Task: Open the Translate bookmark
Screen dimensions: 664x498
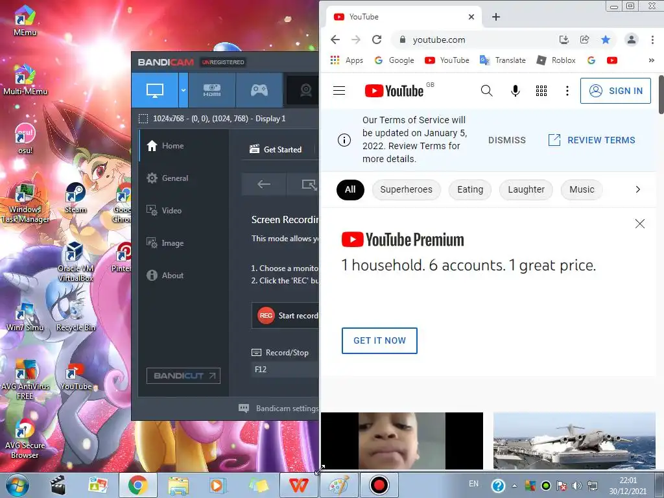Action: [x=503, y=60]
